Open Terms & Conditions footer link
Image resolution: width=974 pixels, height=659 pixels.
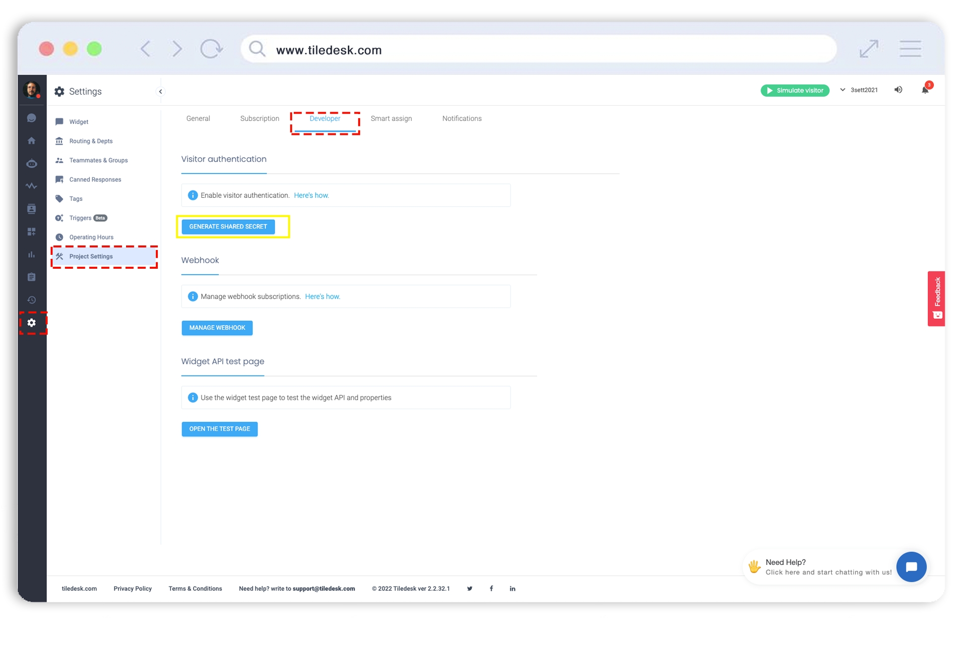tap(195, 589)
